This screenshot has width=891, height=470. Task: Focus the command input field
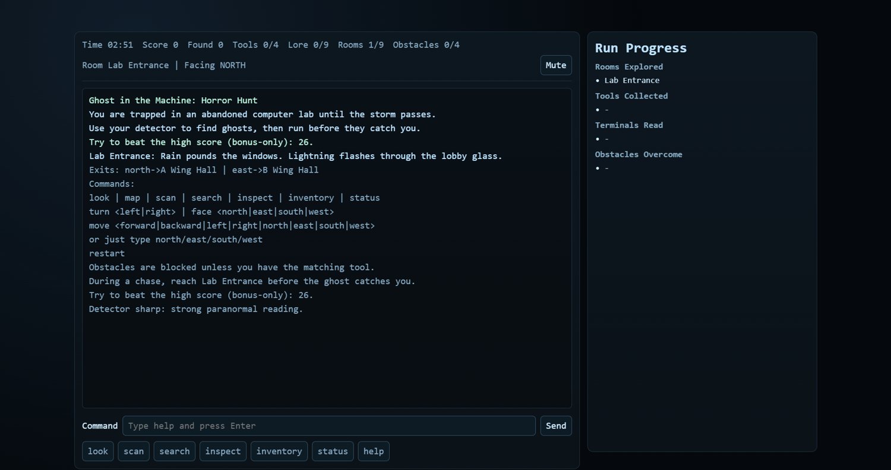[329, 425]
